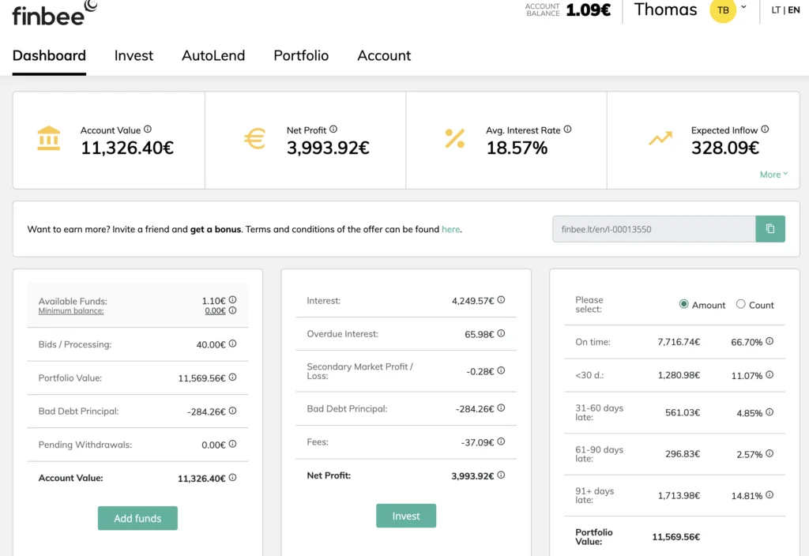Select the Amount radio button
The height and width of the screenshot is (556, 809).
tap(683, 304)
